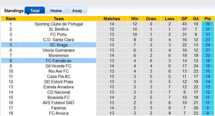This screenshot has height=116, width=215.
Task: Click the Rank column header
Action: (11, 19)
